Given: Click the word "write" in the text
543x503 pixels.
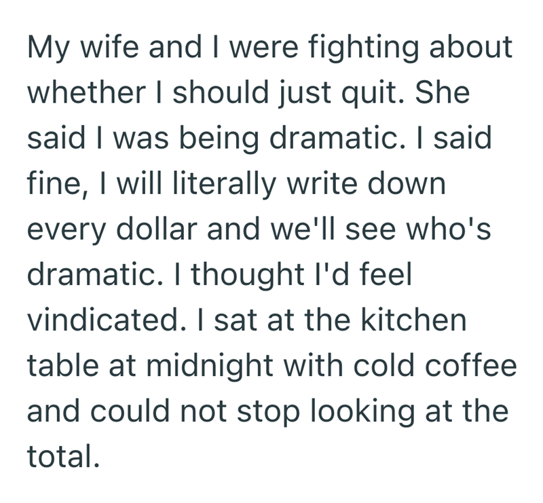Looking at the screenshot, I should (x=322, y=183).
